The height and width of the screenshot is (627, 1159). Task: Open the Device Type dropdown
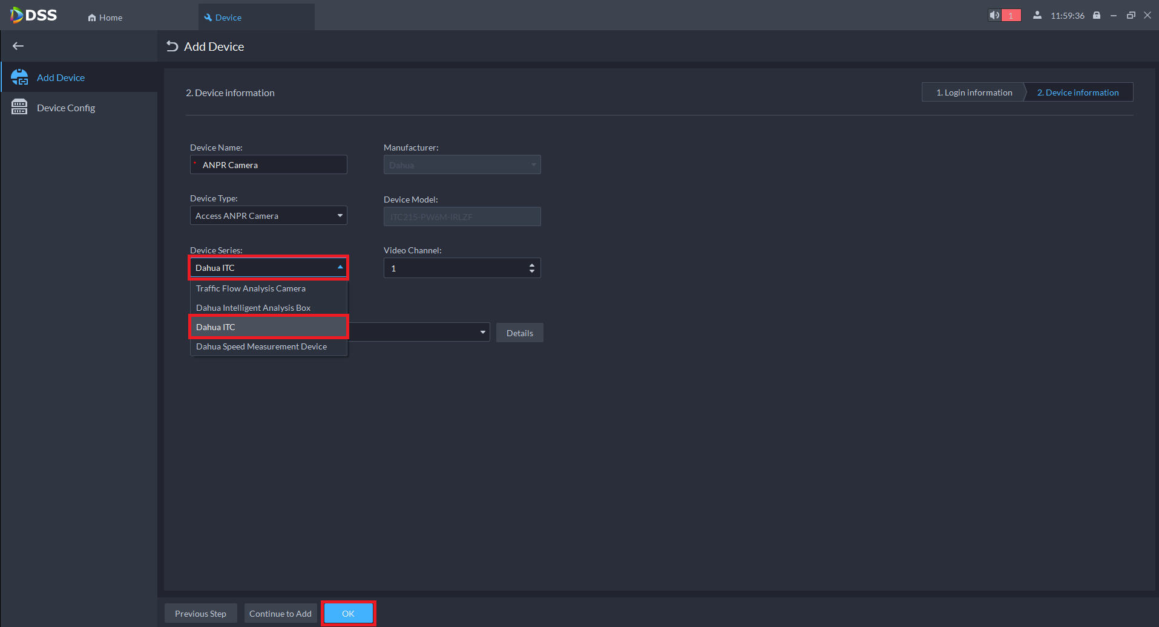[269, 216]
